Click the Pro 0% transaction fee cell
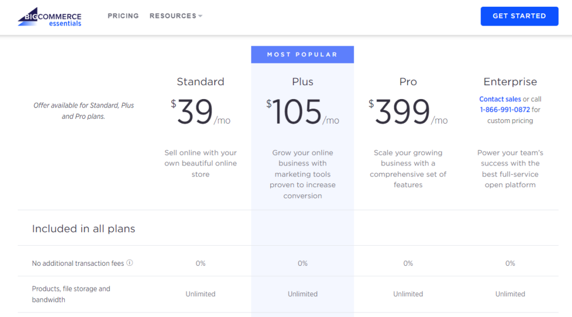Screen dimensions: 572x317 (408, 263)
